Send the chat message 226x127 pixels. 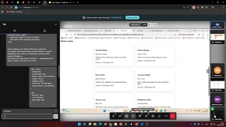pos(56,116)
